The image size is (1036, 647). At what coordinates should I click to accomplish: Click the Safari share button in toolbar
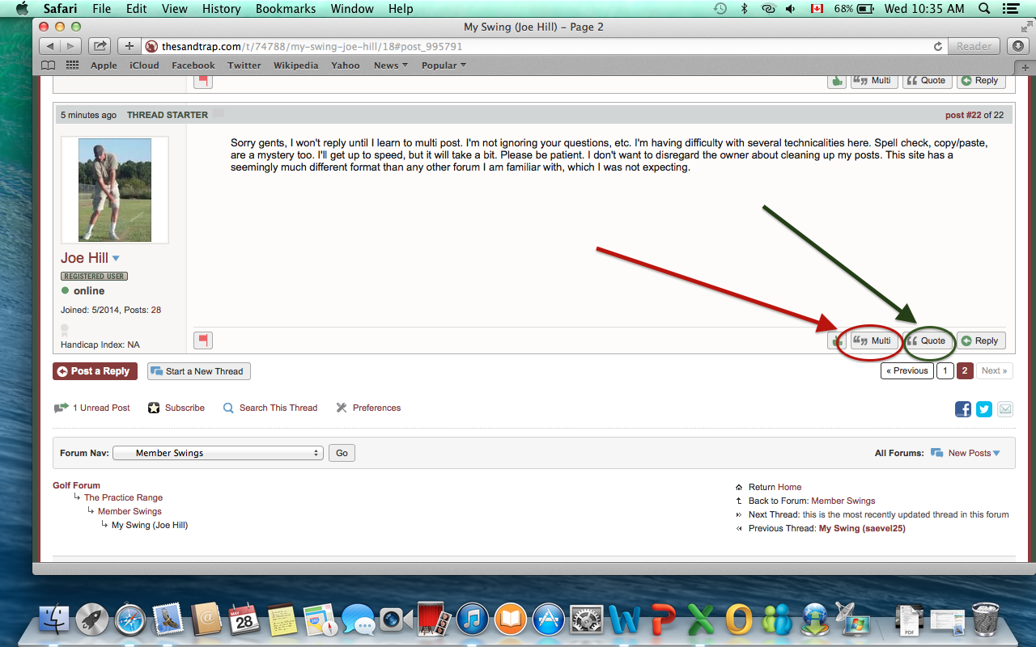[x=100, y=46]
